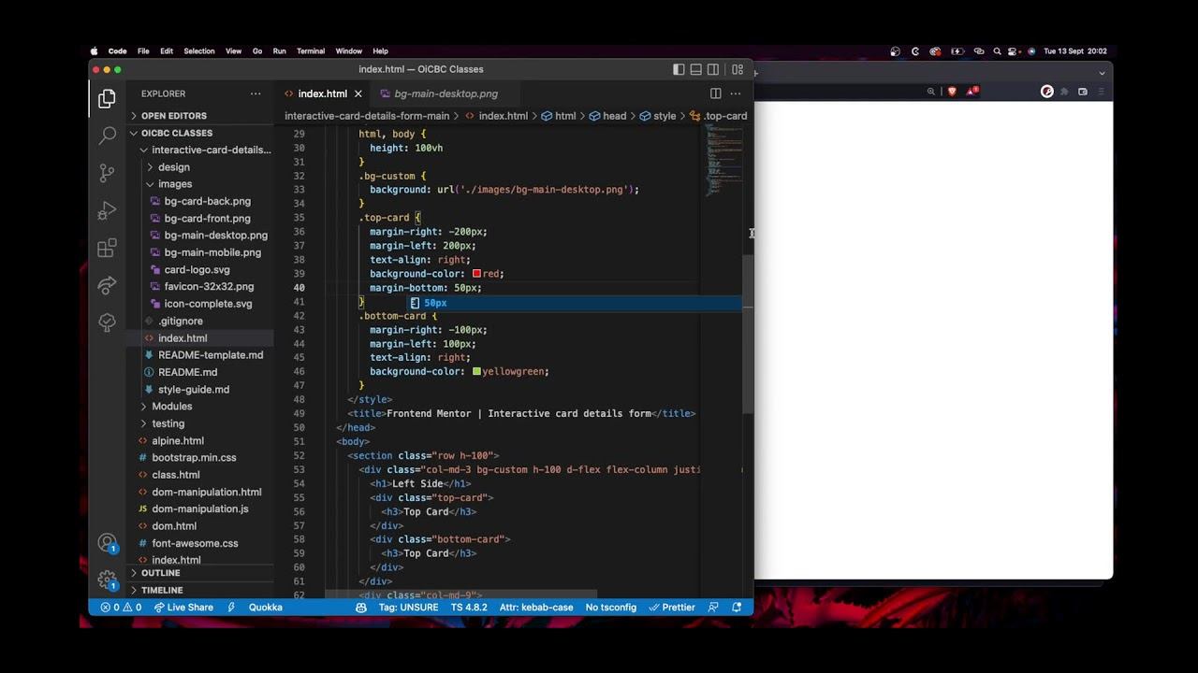Open the View menu
Image resolution: width=1198 pixels, height=673 pixels.
tap(234, 51)
